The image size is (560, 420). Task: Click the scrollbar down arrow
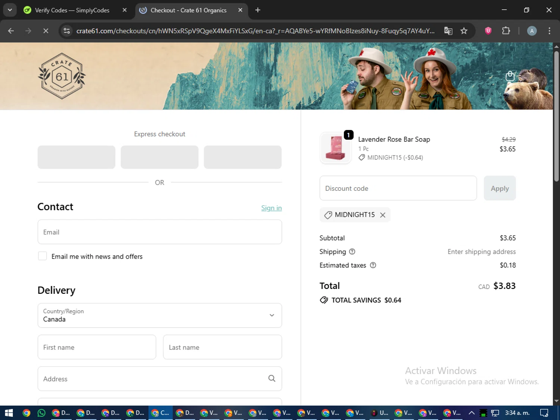pyautogui.click(x=556, y=401)
